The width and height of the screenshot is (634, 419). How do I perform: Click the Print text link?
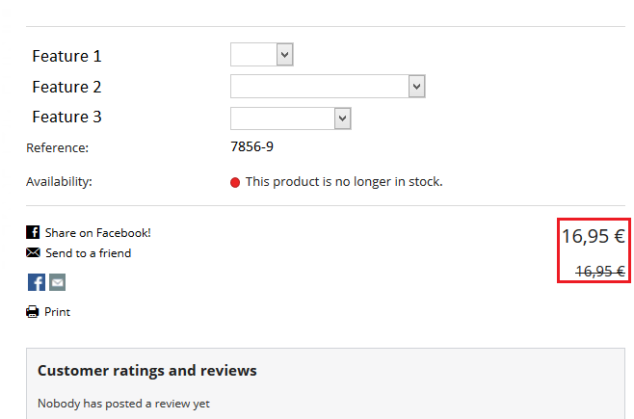[x=57, y=312]
